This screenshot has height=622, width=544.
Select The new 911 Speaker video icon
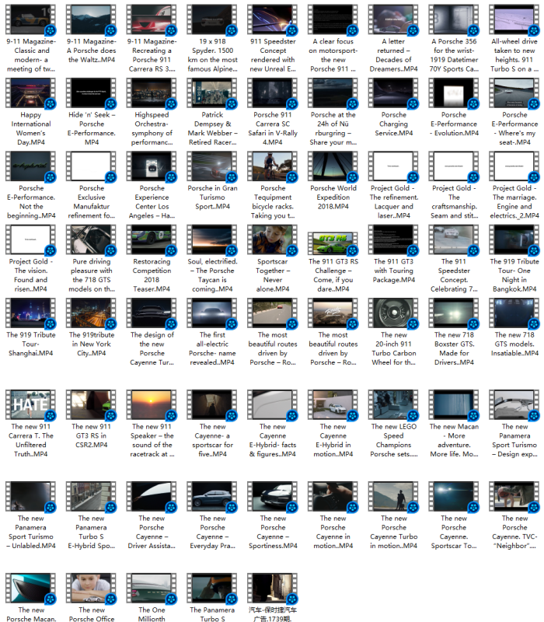tap(152, 404)
